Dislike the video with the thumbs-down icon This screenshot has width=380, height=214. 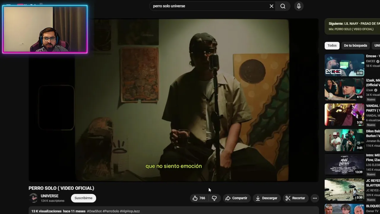[x=214, y=198]
